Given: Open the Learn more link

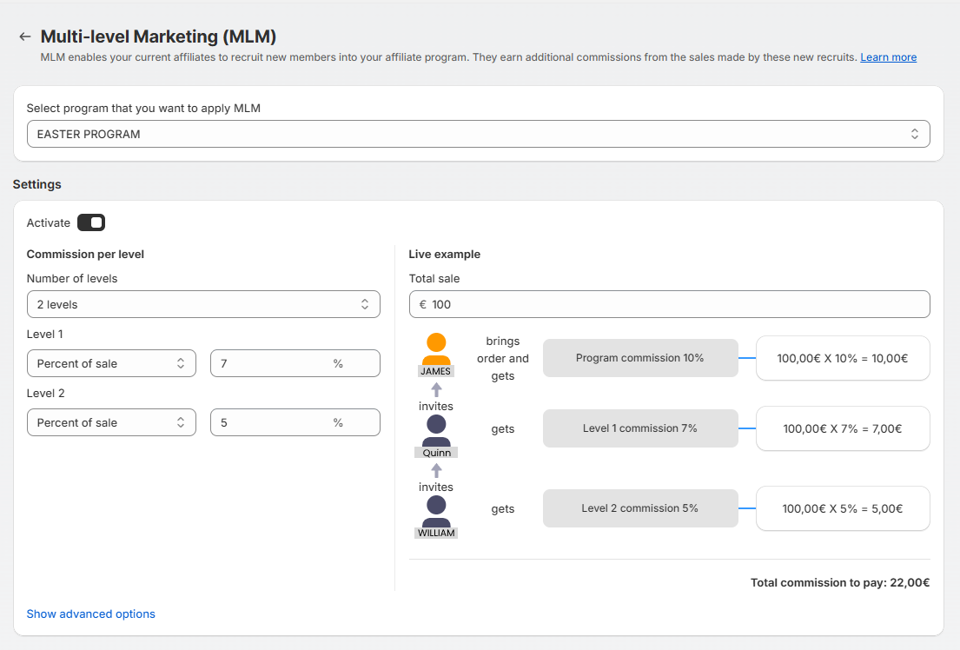Looking at the screenshot, I should (888, 57).
